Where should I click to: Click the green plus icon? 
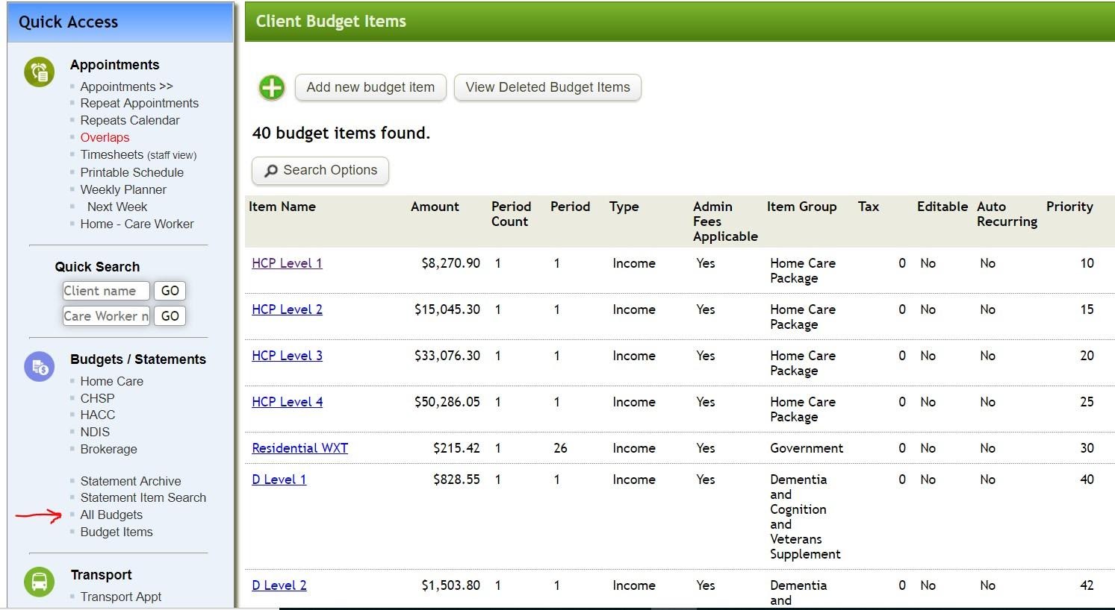(x=271, y=87)
